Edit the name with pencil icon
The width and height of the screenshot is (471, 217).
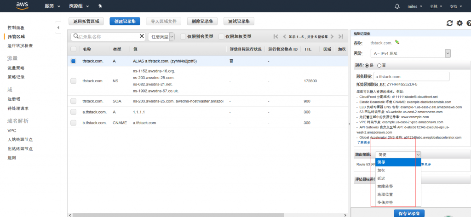(x=397, y=42)
